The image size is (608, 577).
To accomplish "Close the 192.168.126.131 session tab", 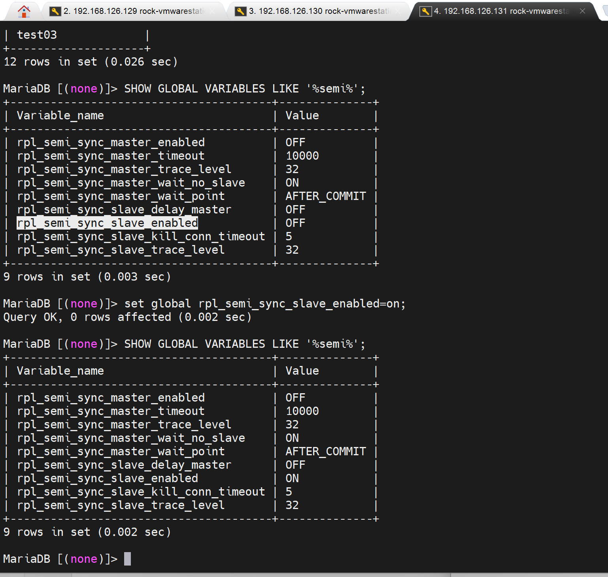I will point(582,11).
